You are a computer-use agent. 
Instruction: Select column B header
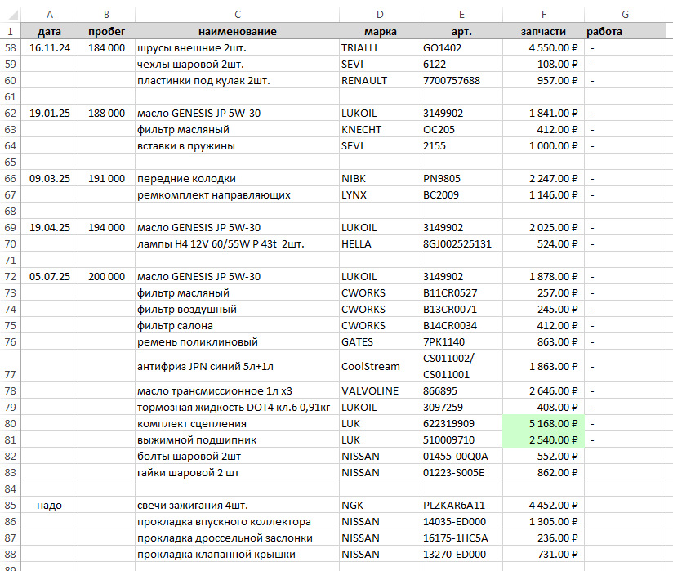point(106,15)
